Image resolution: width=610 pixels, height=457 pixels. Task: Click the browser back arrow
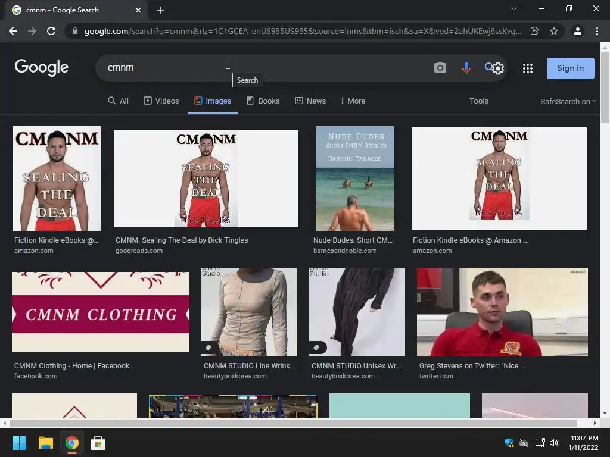click(x=13, y=31)
